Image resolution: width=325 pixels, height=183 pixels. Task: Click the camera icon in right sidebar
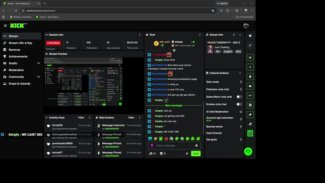250,105
